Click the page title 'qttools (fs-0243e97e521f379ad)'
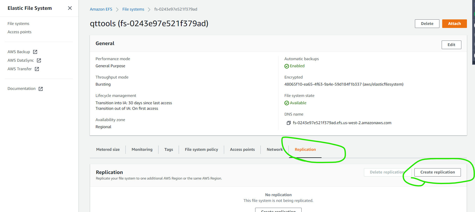475x212 pixels. (149, 23)
